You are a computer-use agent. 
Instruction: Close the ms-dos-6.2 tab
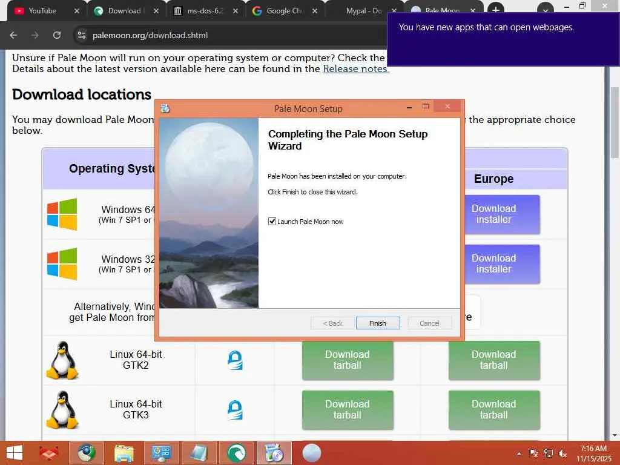click(x=236, y=11)
